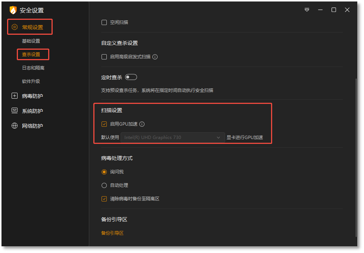Click the 定时查杀 description text
This screenshot has height=253, width=364.
(157, 90)
